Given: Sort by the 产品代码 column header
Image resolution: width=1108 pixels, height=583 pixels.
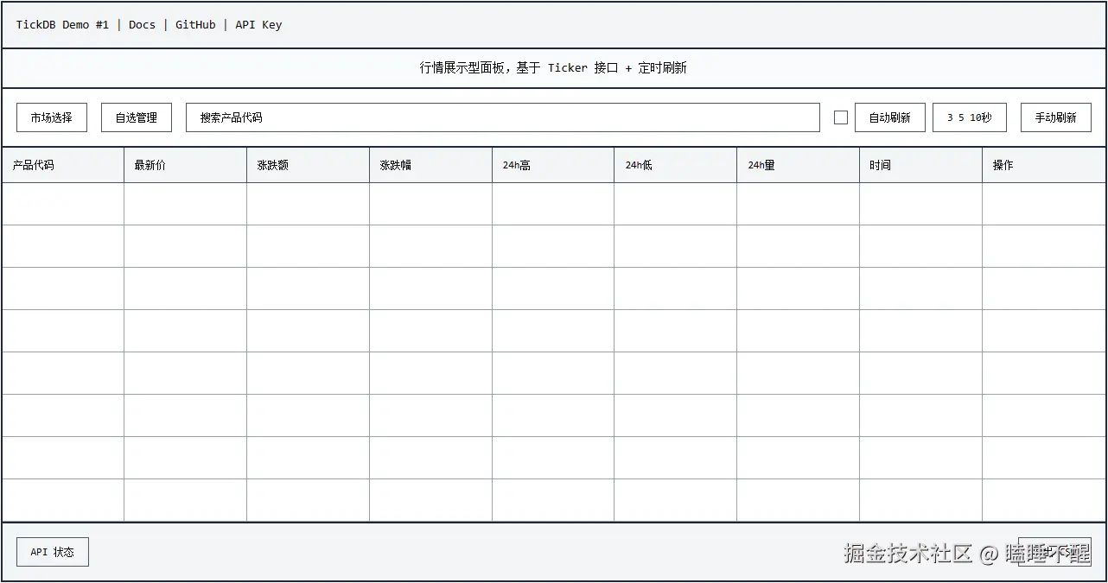Looking at the screenshot, I should pyautogui.click(x=33, y=164).
